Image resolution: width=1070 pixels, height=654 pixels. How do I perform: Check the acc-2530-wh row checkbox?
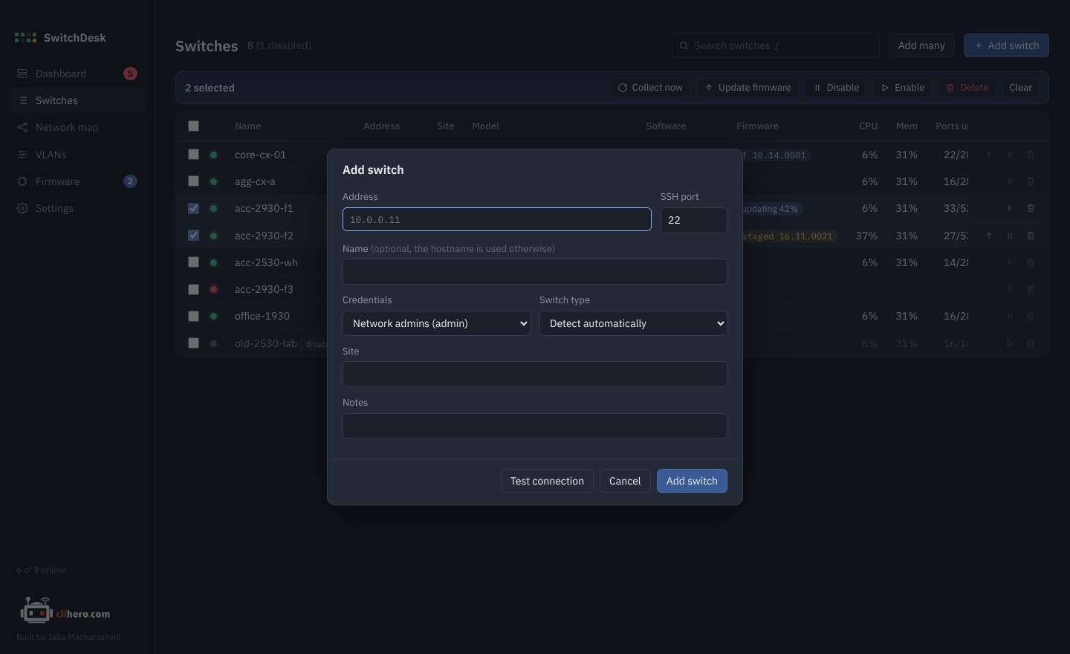(193, 262)
